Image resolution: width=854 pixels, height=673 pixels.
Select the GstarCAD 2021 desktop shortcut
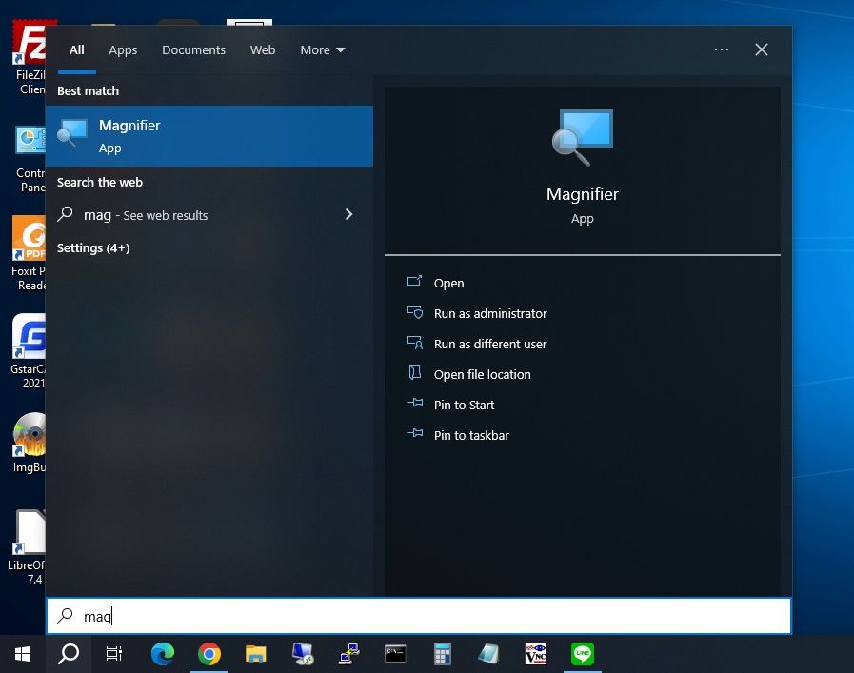pyautogui.click(x=28, y=352)
